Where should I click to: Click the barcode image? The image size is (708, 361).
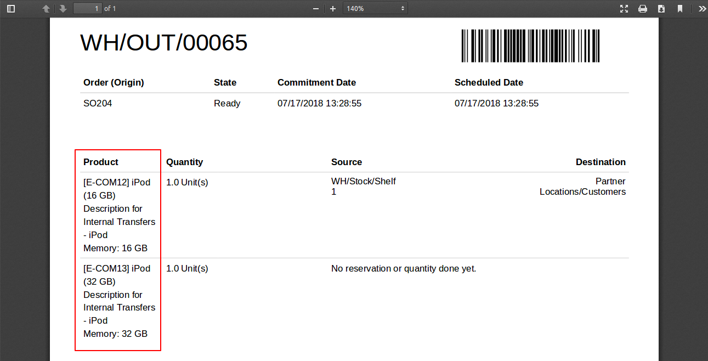click(x=530, y=46)
